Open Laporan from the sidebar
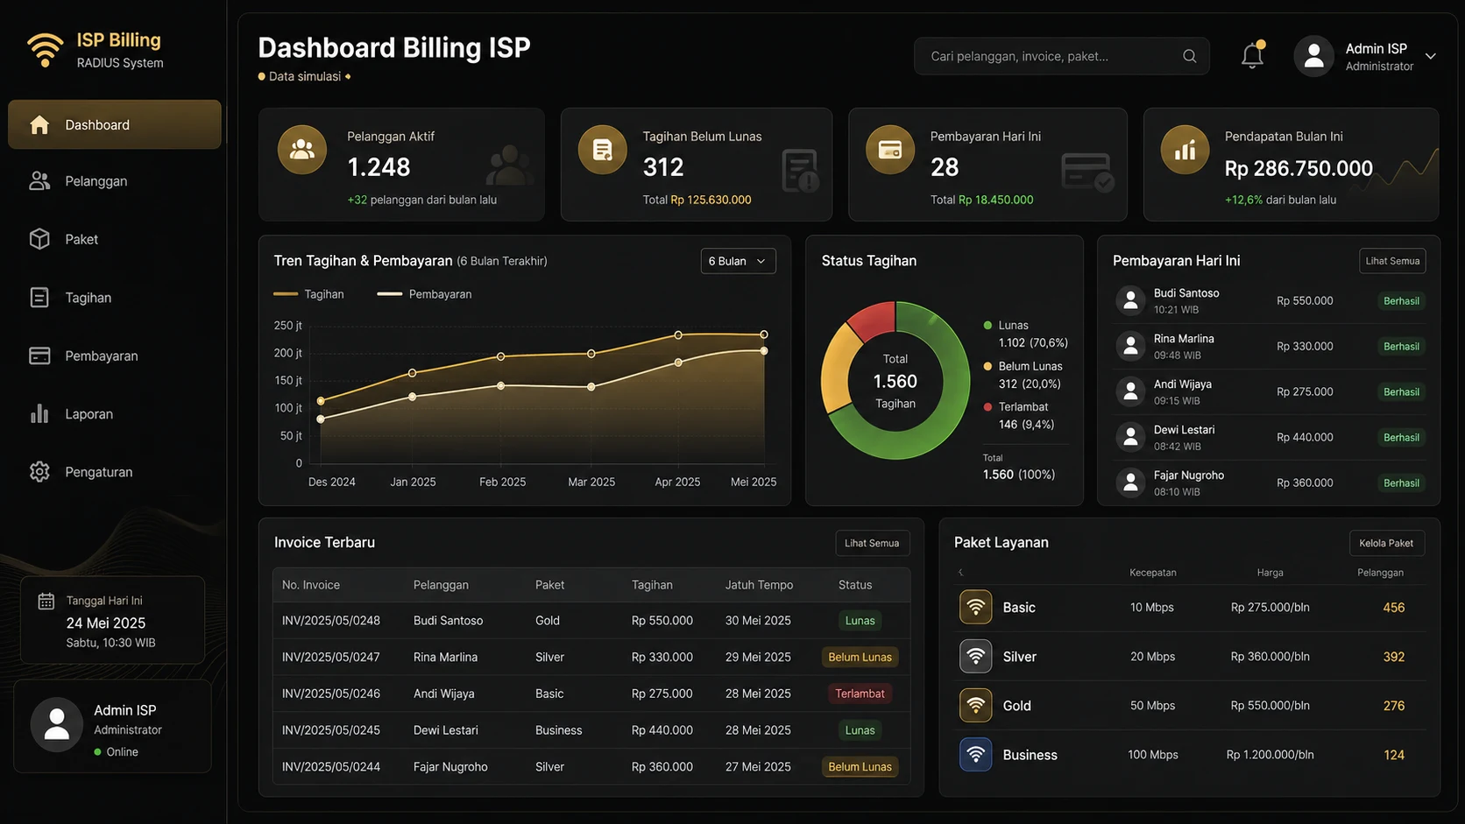The image size is (1465, 824). (115, 414)
